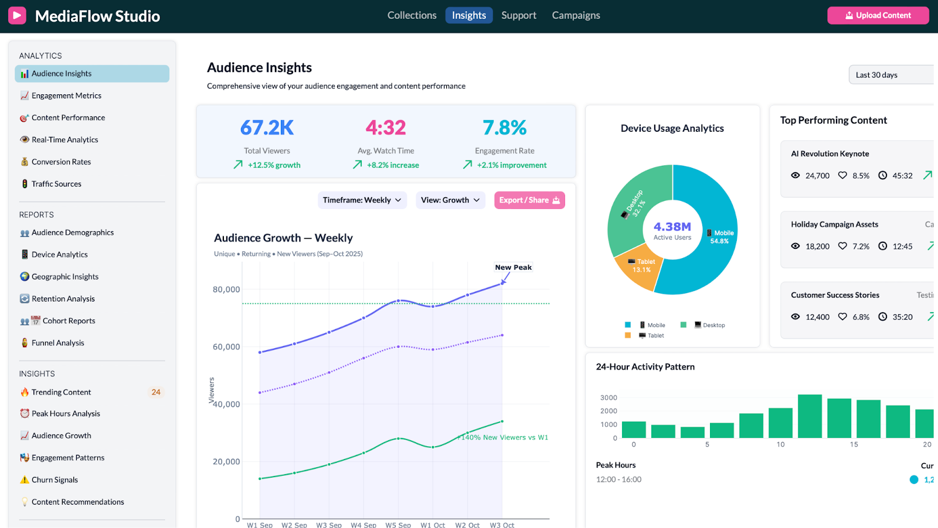Viewport: 938px width, 528px height.
Task: Switch to the Collections tab
Action: coord(412,15)
